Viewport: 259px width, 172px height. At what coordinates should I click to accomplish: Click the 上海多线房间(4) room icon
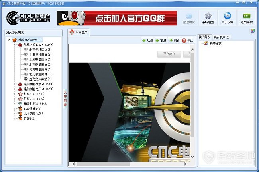click(x=26, y=54)
